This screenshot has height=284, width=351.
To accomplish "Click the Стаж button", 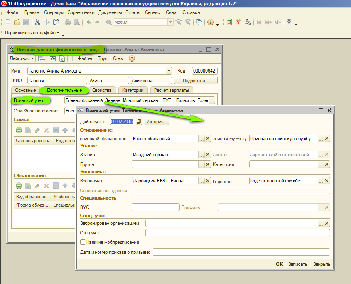I will [x=118, y=58].
